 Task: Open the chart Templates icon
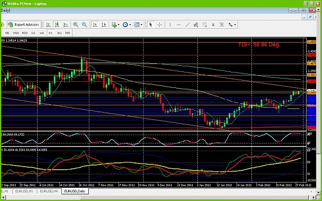coord(137,25)
